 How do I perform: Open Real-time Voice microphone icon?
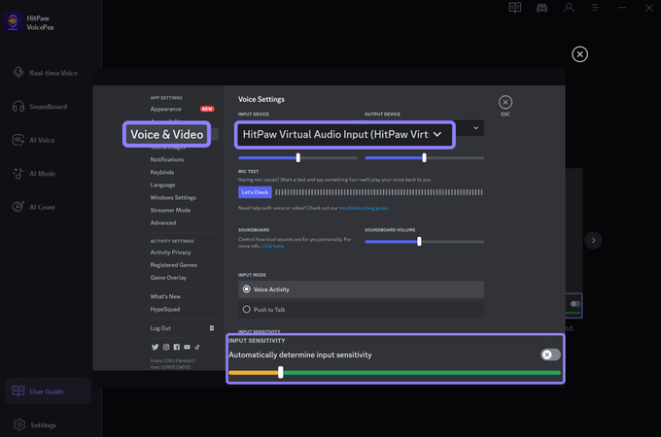pyautogui.click(x=18, y=73)
